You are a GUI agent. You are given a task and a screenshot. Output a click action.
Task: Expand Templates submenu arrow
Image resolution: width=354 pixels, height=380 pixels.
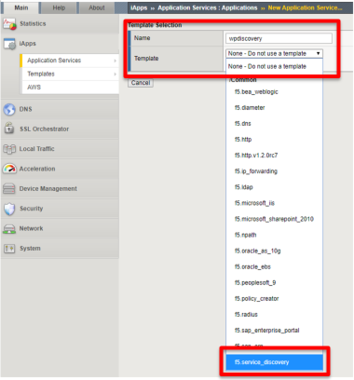point(115,75)
